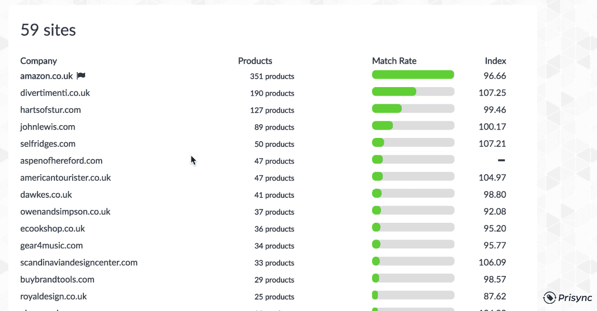Open the divertimenti.co.uk company link
The width and height of the screenshot is (597, 311).
pos(55,93)
